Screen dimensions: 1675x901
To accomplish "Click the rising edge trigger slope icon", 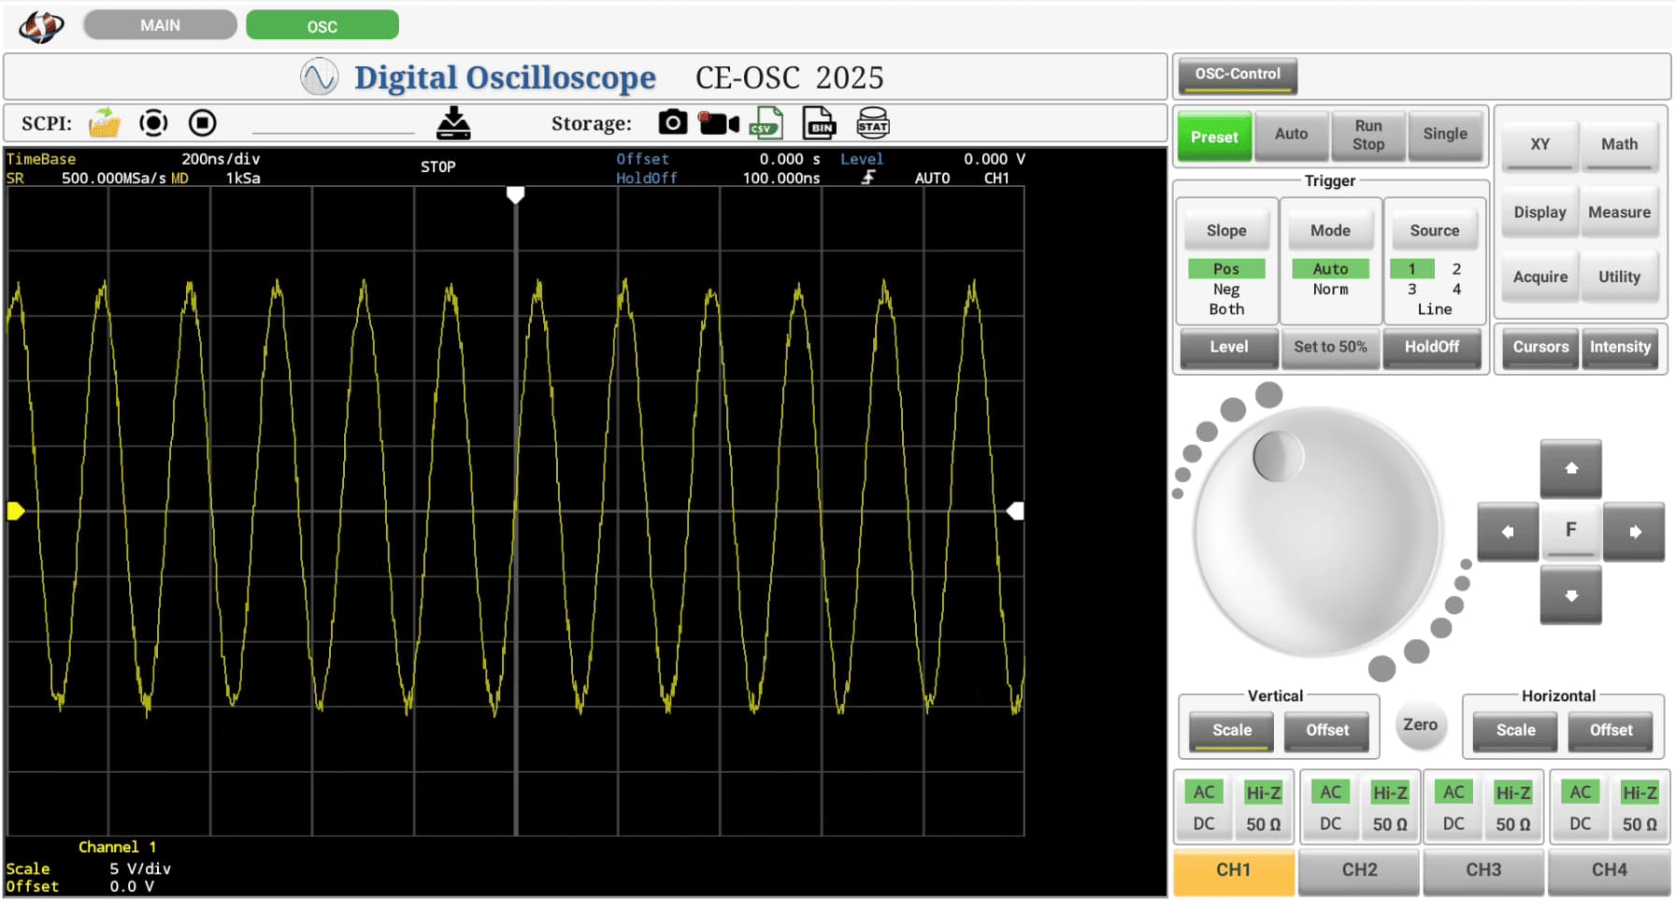I will click(x=868, y=178).
